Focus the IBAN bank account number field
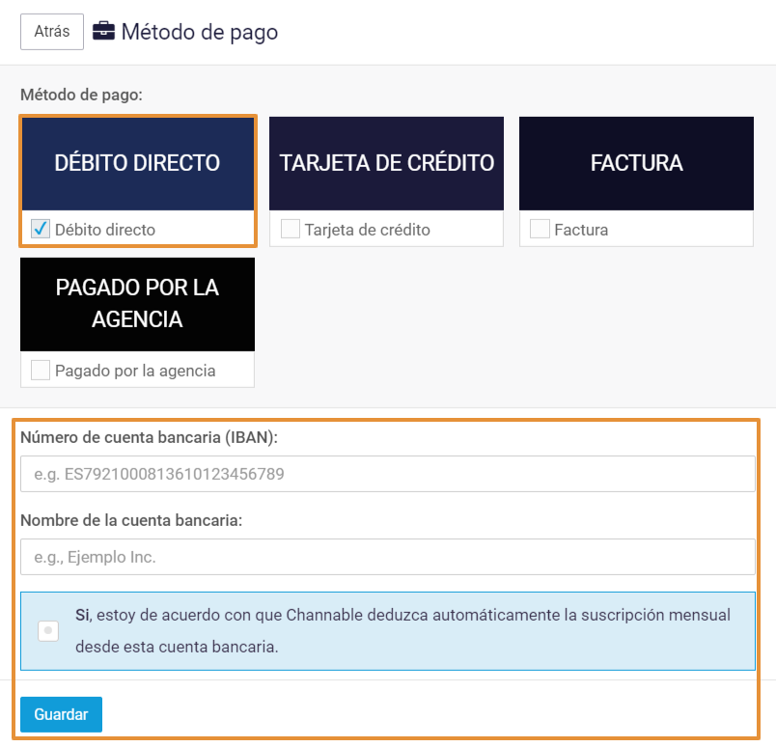This screenshot has width=776, height=747. 387,474
